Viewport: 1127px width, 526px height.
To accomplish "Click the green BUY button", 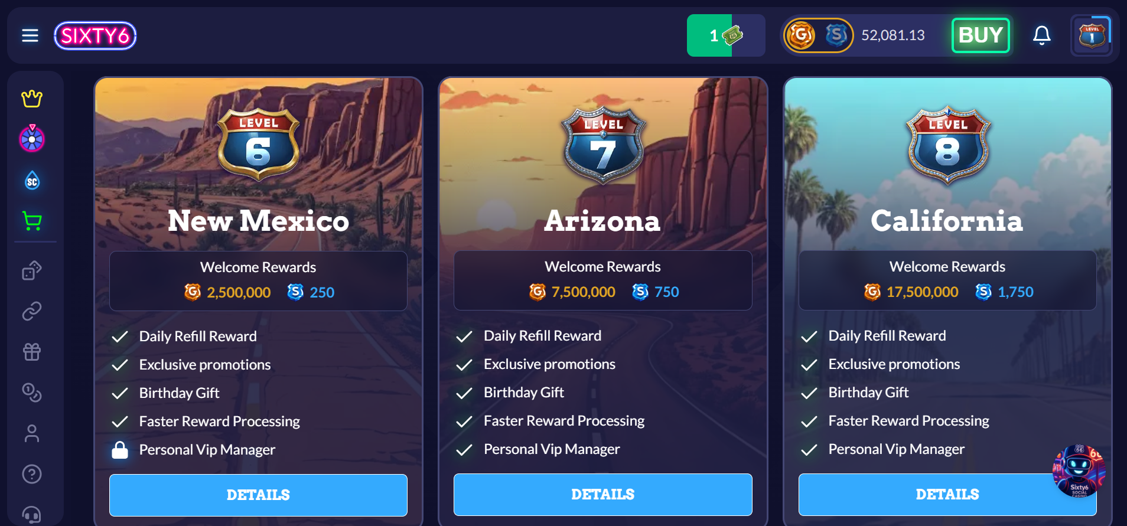I will (x=981, y=35).
